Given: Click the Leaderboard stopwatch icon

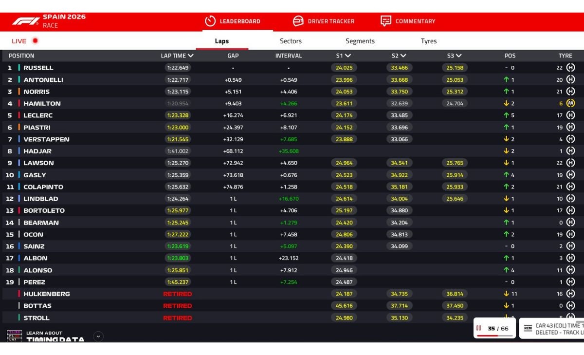Looking at the screenshot, I should point(210,21).
